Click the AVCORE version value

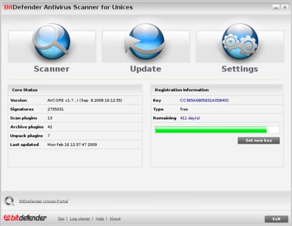[85, 100]
